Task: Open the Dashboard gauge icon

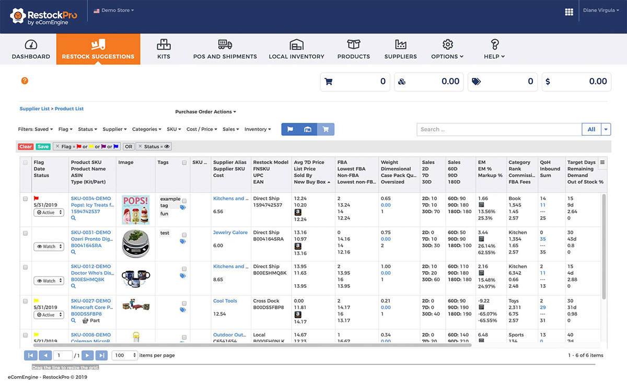Action: click(x=31, y=45)
